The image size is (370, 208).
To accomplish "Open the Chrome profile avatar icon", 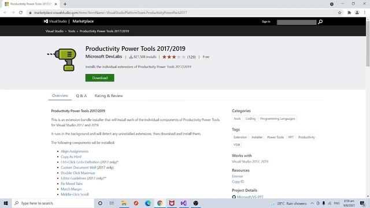I will point(357,13).
